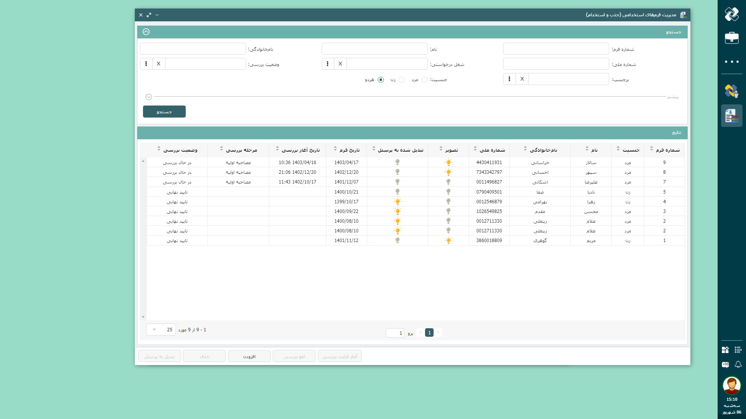This screenshot has width=746, height=419.
Task: Select the مرد gender radio button
Action: click(x=424, y=80)
